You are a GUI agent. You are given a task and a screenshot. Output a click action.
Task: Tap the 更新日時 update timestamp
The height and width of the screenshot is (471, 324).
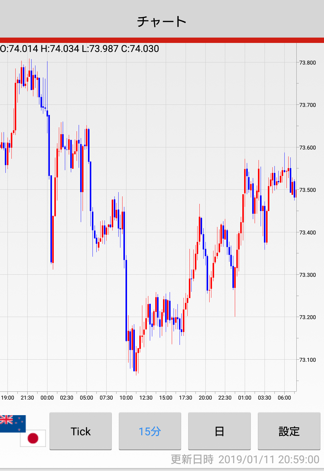245,460
